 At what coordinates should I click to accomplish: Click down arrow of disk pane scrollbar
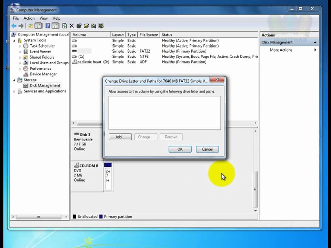click(x=255, y=210)
